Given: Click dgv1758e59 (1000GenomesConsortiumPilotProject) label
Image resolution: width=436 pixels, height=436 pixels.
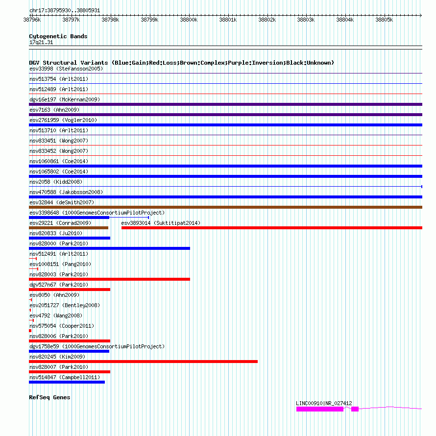Looking at the screenshot, I should point(97,346).
